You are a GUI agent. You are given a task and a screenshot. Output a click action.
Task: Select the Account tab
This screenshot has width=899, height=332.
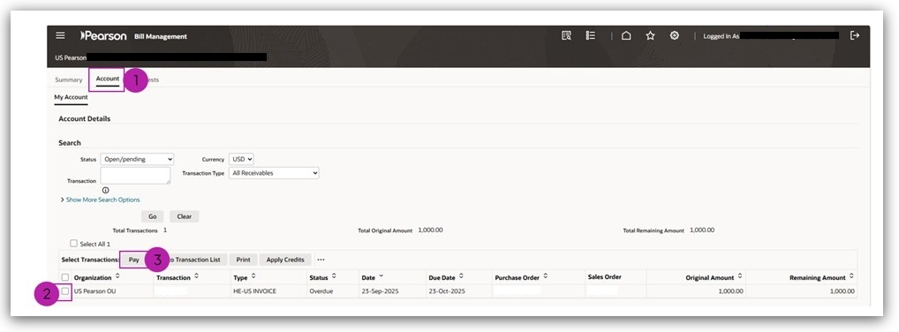[108, 79]
